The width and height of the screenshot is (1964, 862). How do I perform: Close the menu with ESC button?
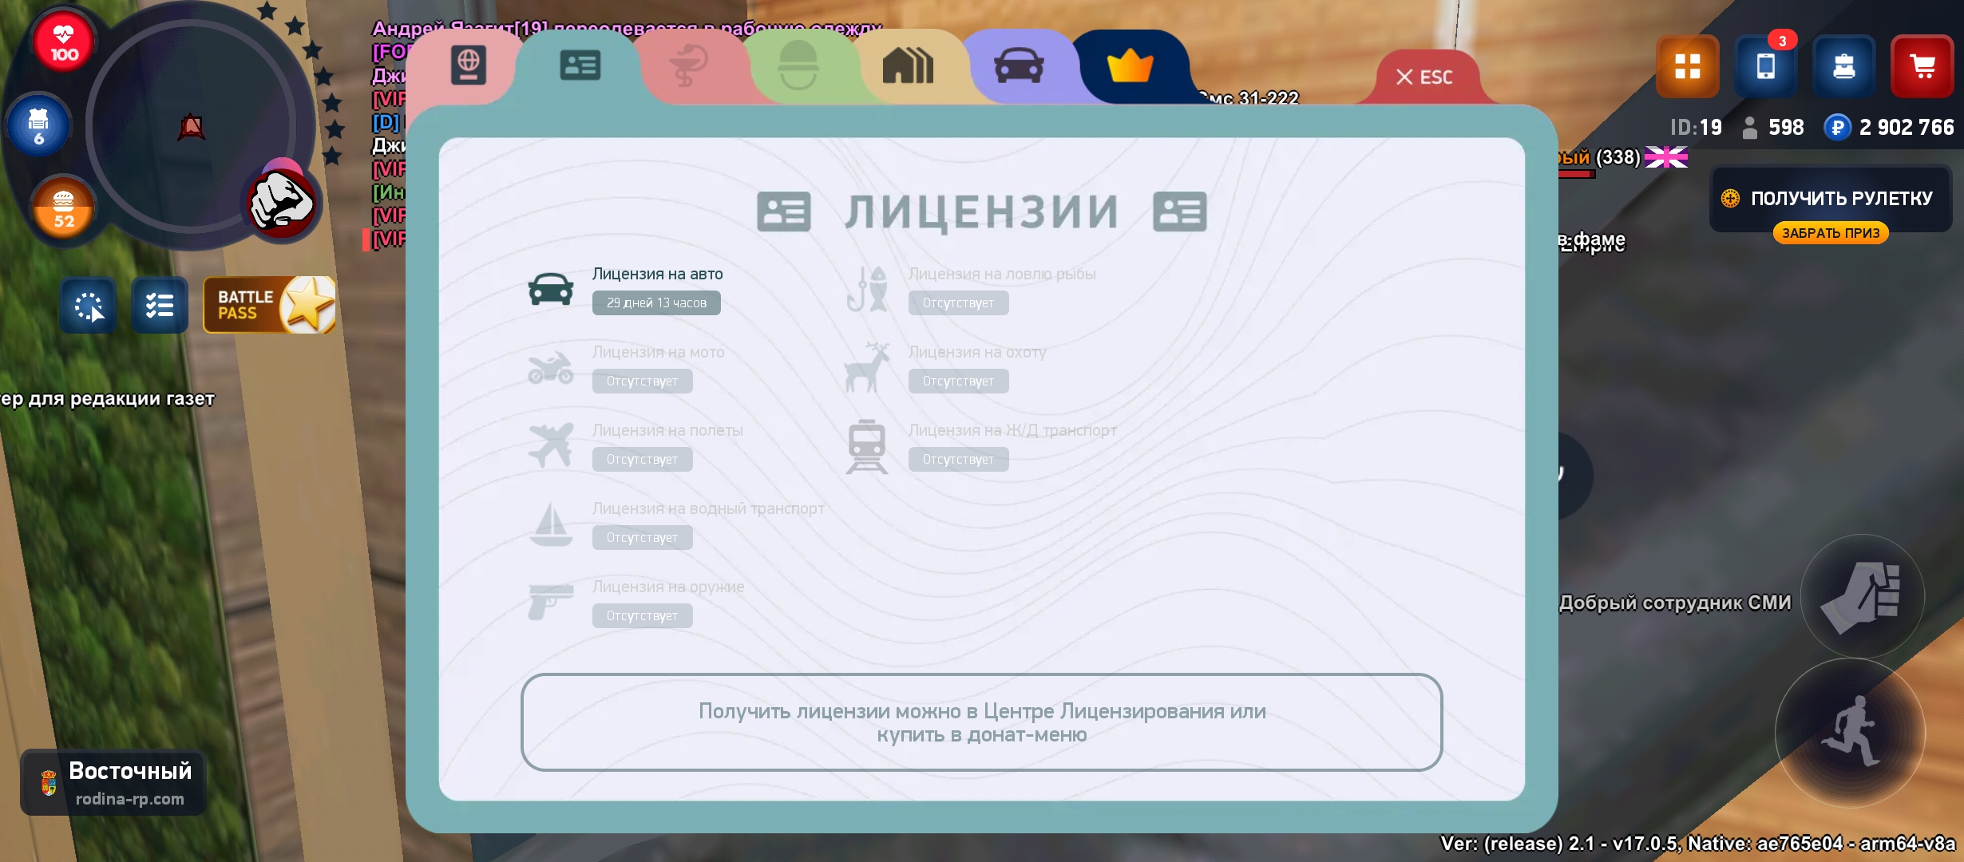point(1424,77)
